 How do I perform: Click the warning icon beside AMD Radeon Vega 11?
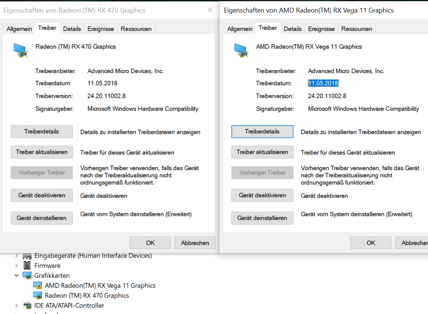(38, 286)
